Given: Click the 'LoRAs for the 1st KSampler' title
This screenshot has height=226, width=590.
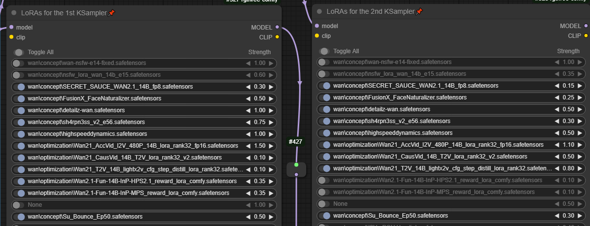Looking at the screenshot, I should point(64,13).
